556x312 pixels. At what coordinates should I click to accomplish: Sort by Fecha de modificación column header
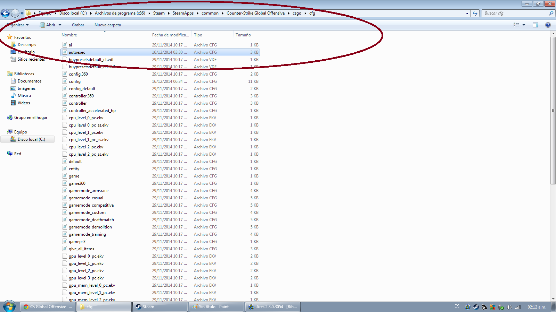pos(171,35)
